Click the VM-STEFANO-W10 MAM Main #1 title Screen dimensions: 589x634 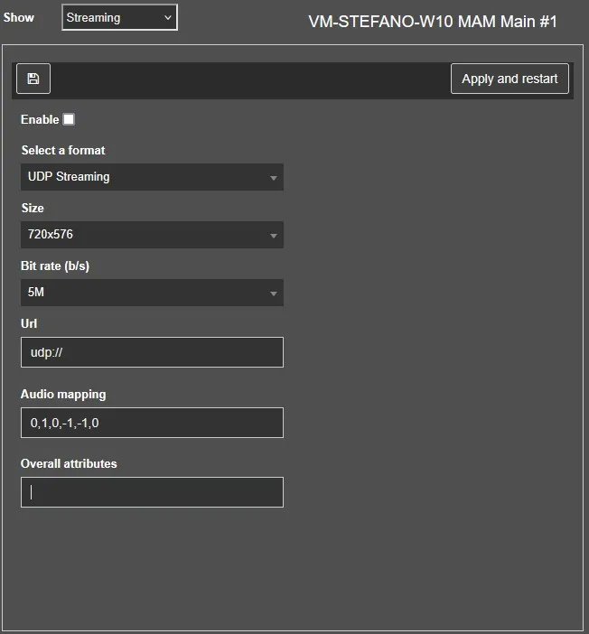(433, 22)
